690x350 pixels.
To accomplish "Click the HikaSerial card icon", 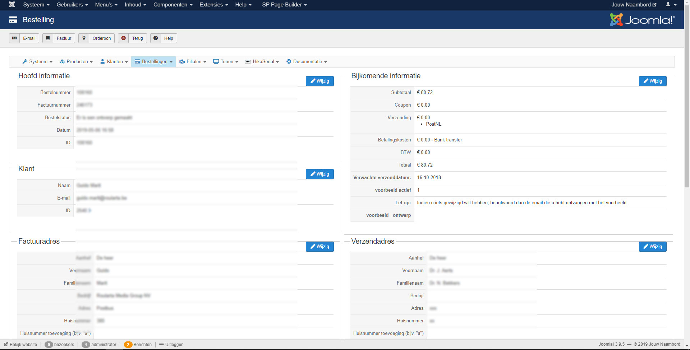I will (248, 62).
